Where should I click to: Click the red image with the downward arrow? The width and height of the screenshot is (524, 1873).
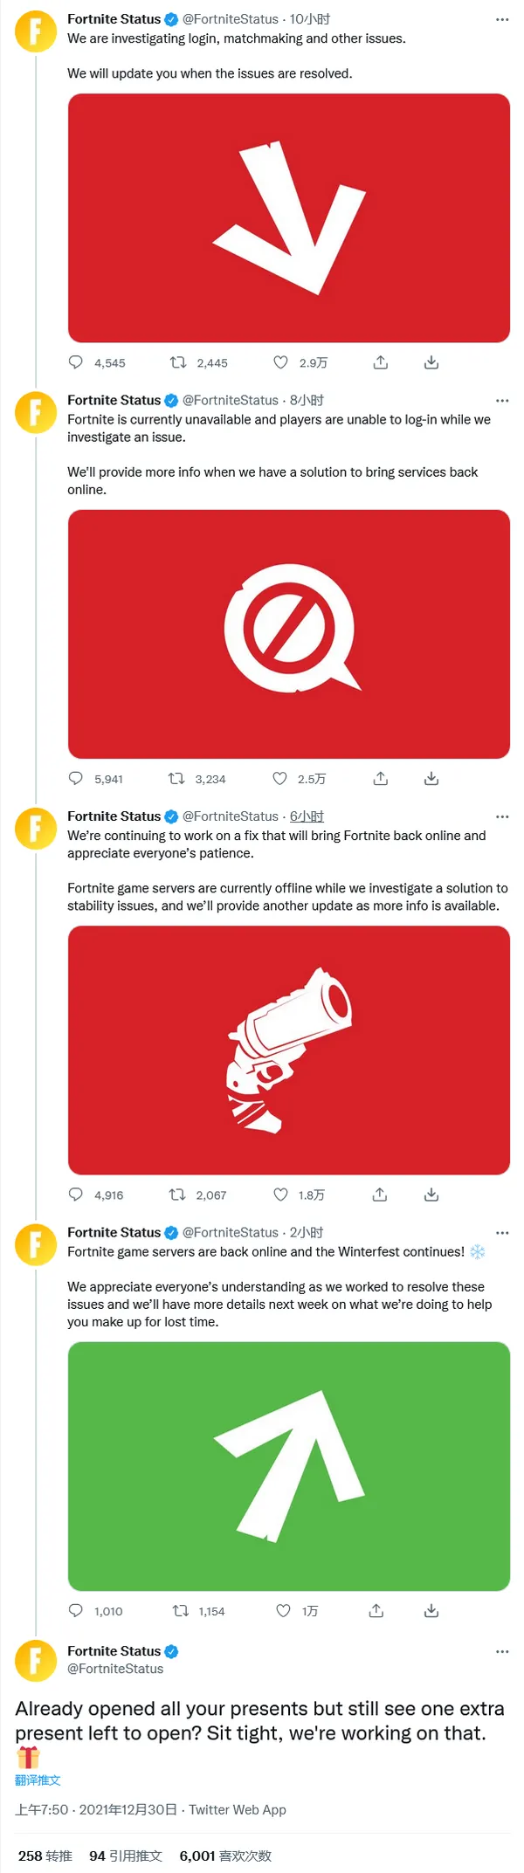pyautogui.click(x=288, y=218)
